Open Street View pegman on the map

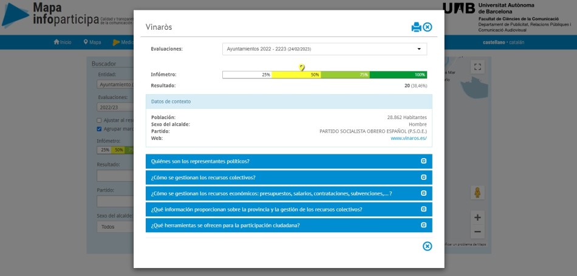click(477, 193)
